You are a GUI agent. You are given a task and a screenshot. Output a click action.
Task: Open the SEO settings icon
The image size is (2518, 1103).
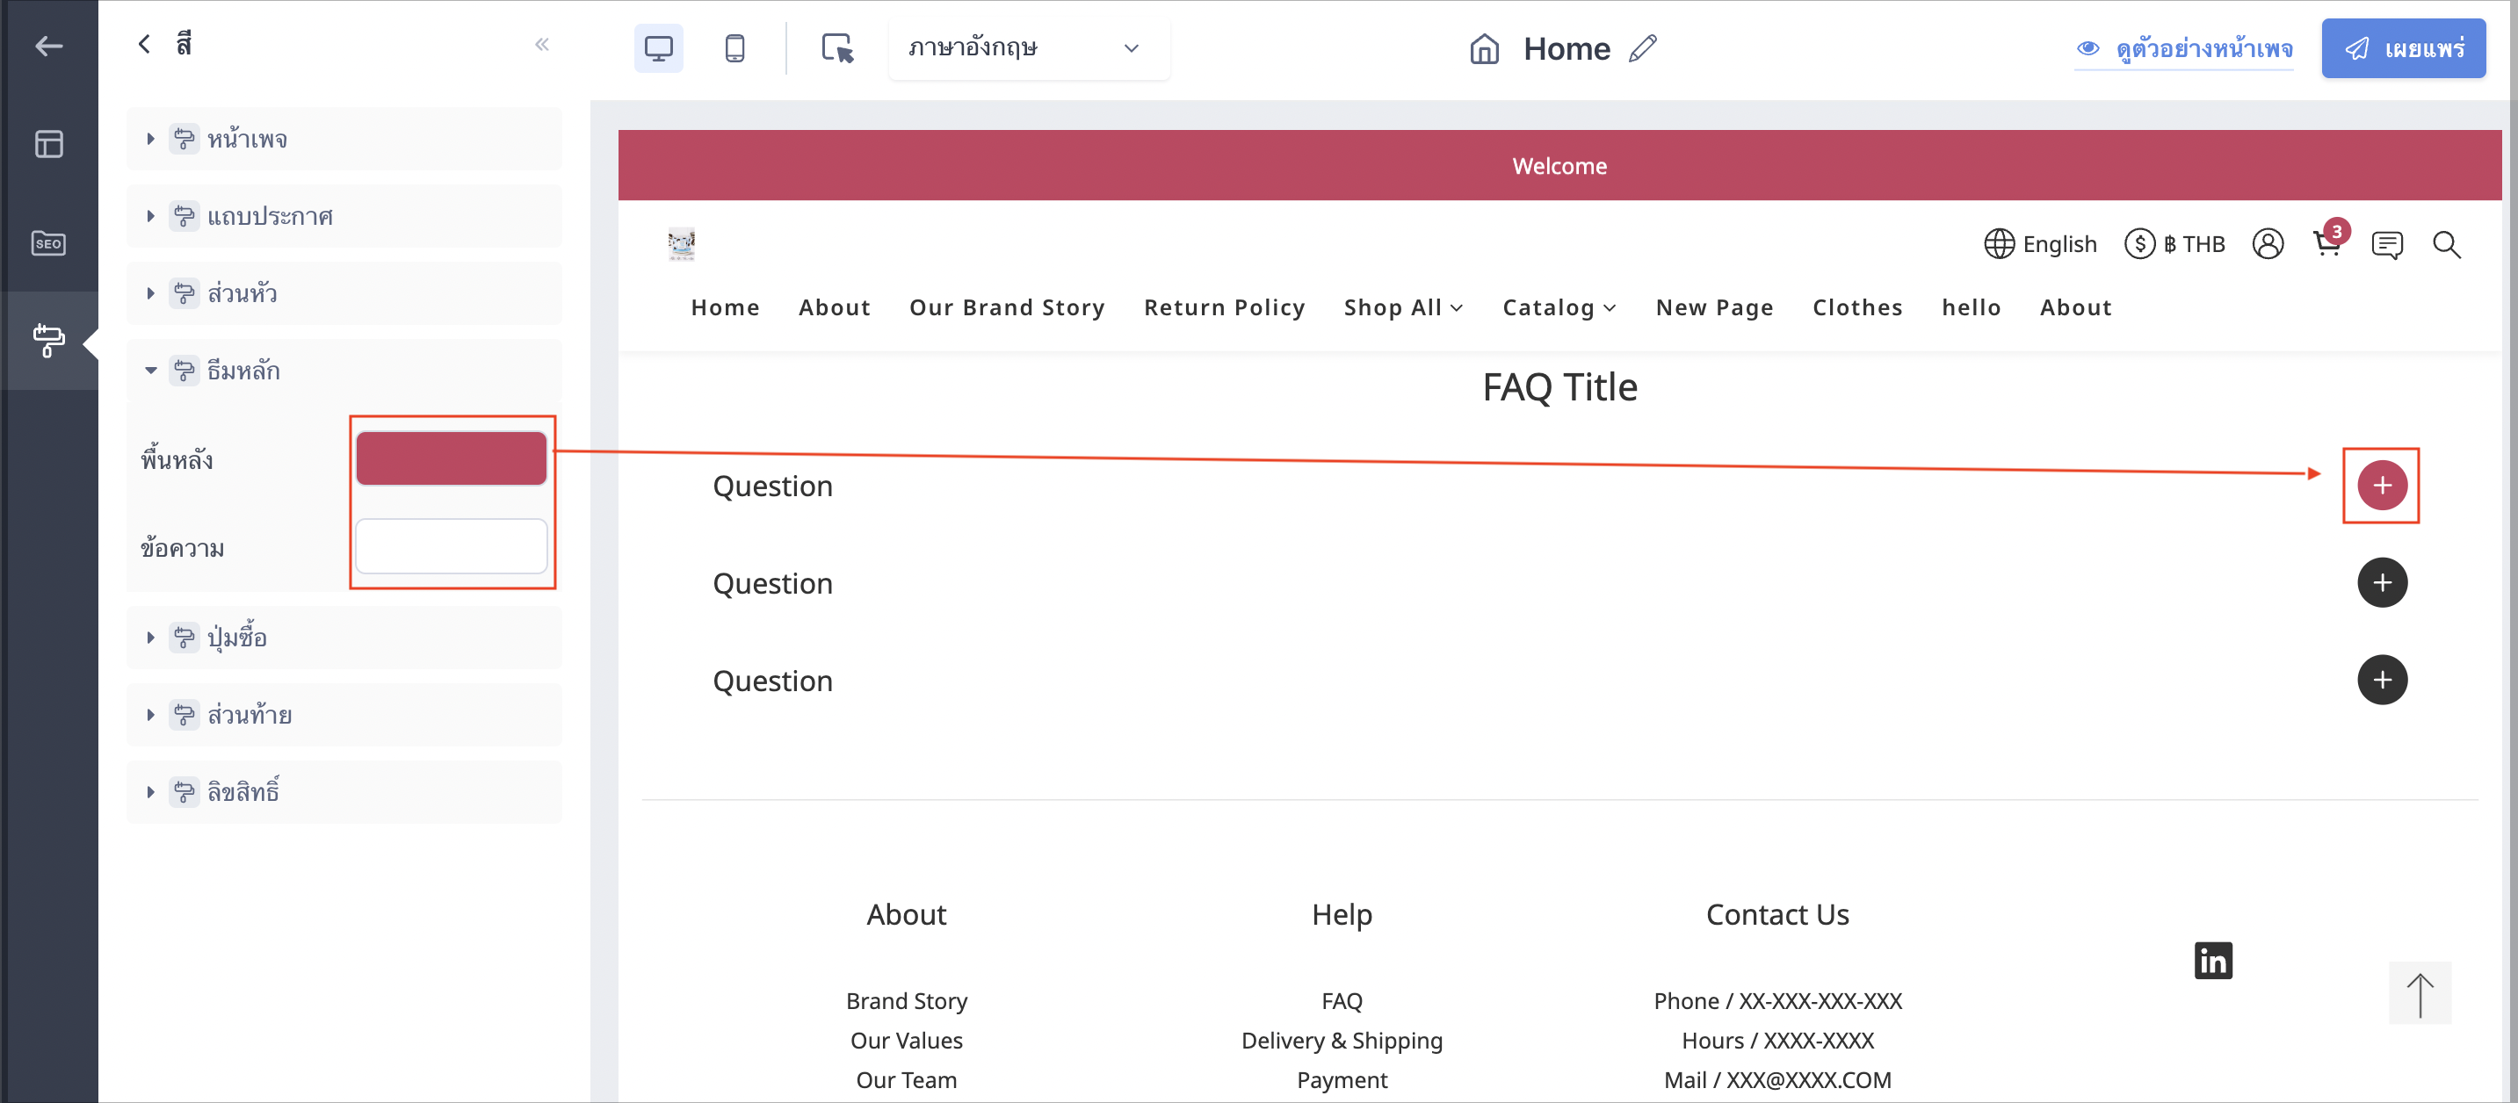coord(49,242)
